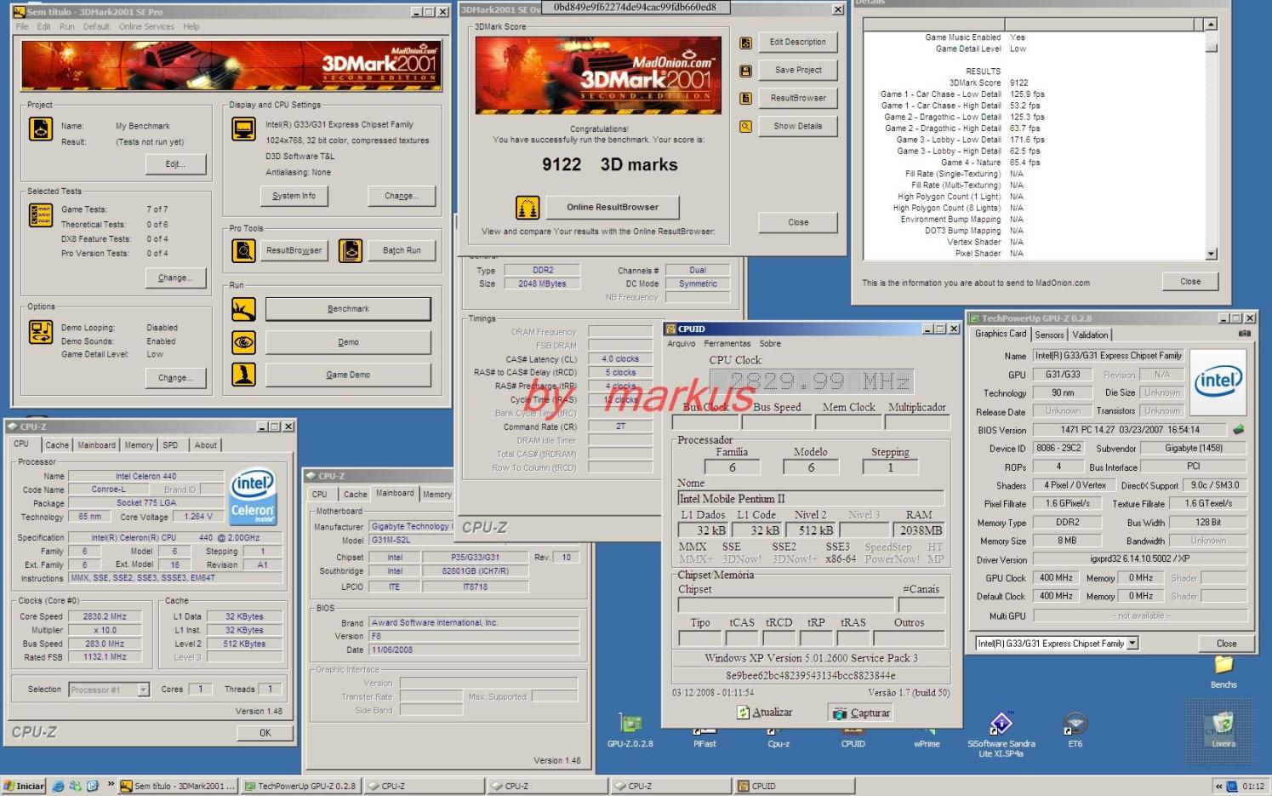
Task: Open the Lixeira recycle bin
Action: [x=1224, y=730]
